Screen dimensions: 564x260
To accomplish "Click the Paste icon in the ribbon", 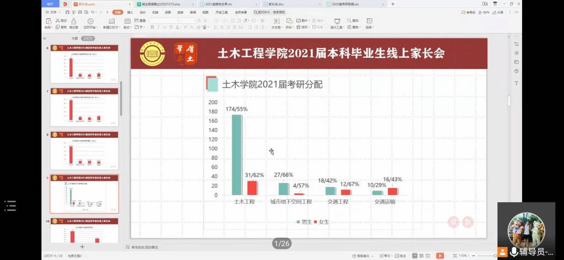I will coord(48,21).
